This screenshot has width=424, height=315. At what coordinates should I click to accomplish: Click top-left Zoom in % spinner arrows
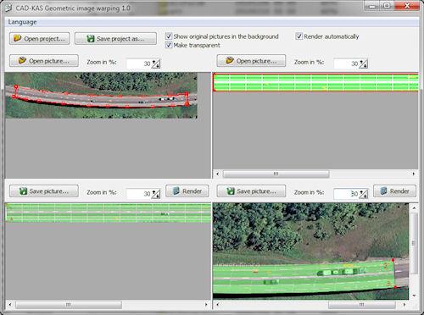[156, 64]
